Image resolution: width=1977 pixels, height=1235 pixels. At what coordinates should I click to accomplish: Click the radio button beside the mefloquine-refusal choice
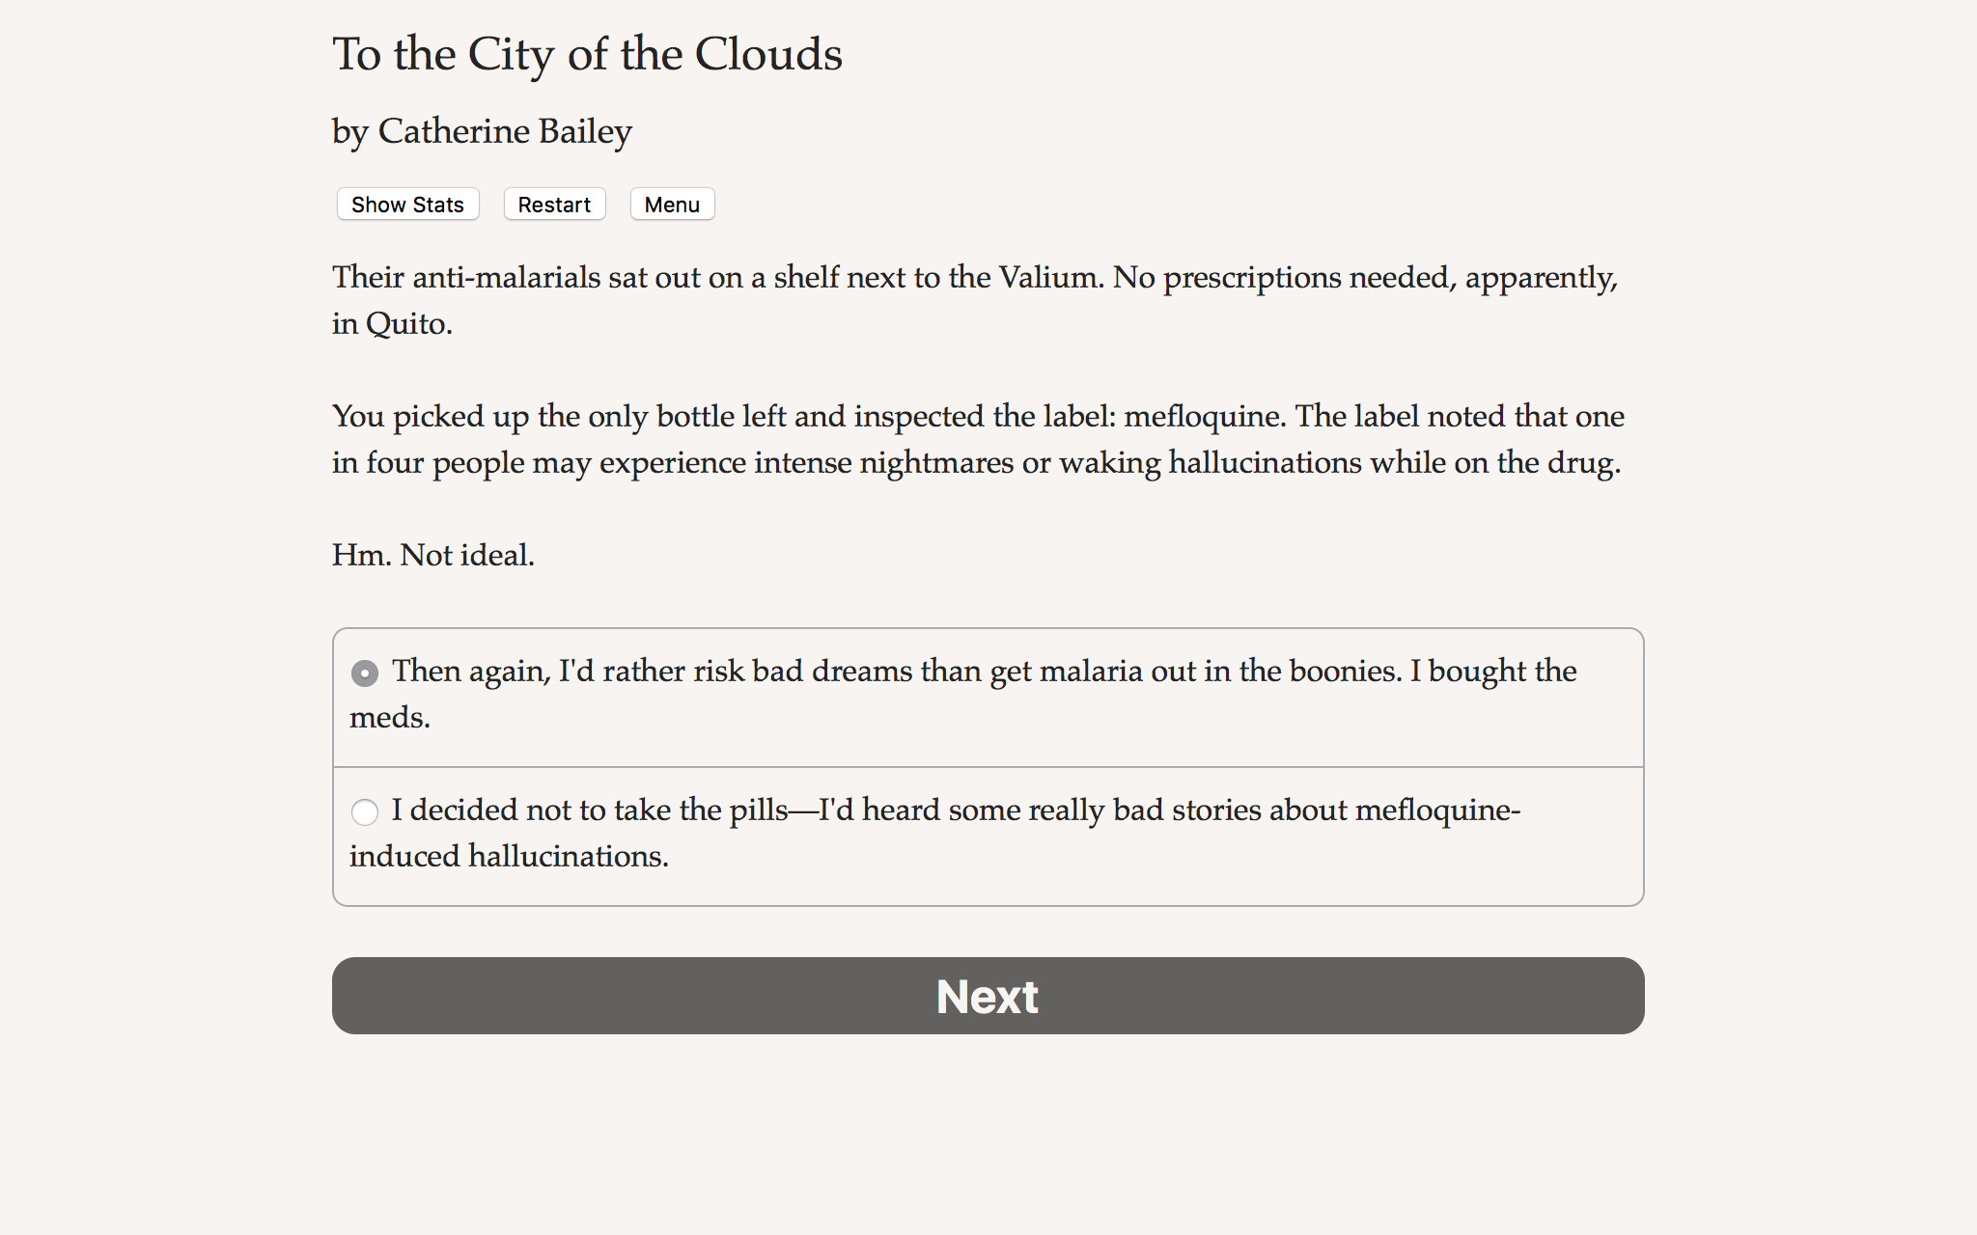pos(365,813)
